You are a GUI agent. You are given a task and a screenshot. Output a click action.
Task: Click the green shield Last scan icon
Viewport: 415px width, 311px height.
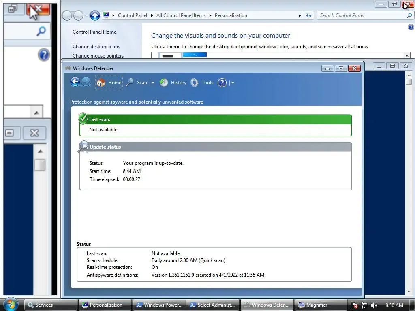(x=83, y=118)
